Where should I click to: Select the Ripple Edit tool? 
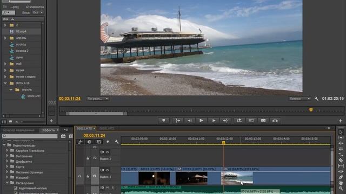tap(341, 143)
